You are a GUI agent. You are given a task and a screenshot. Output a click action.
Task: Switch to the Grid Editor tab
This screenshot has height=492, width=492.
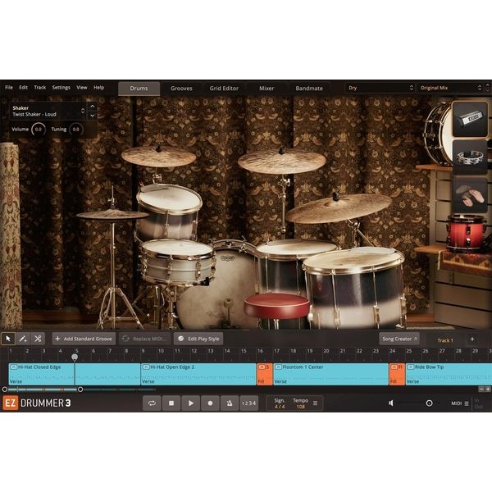[224, 89]
